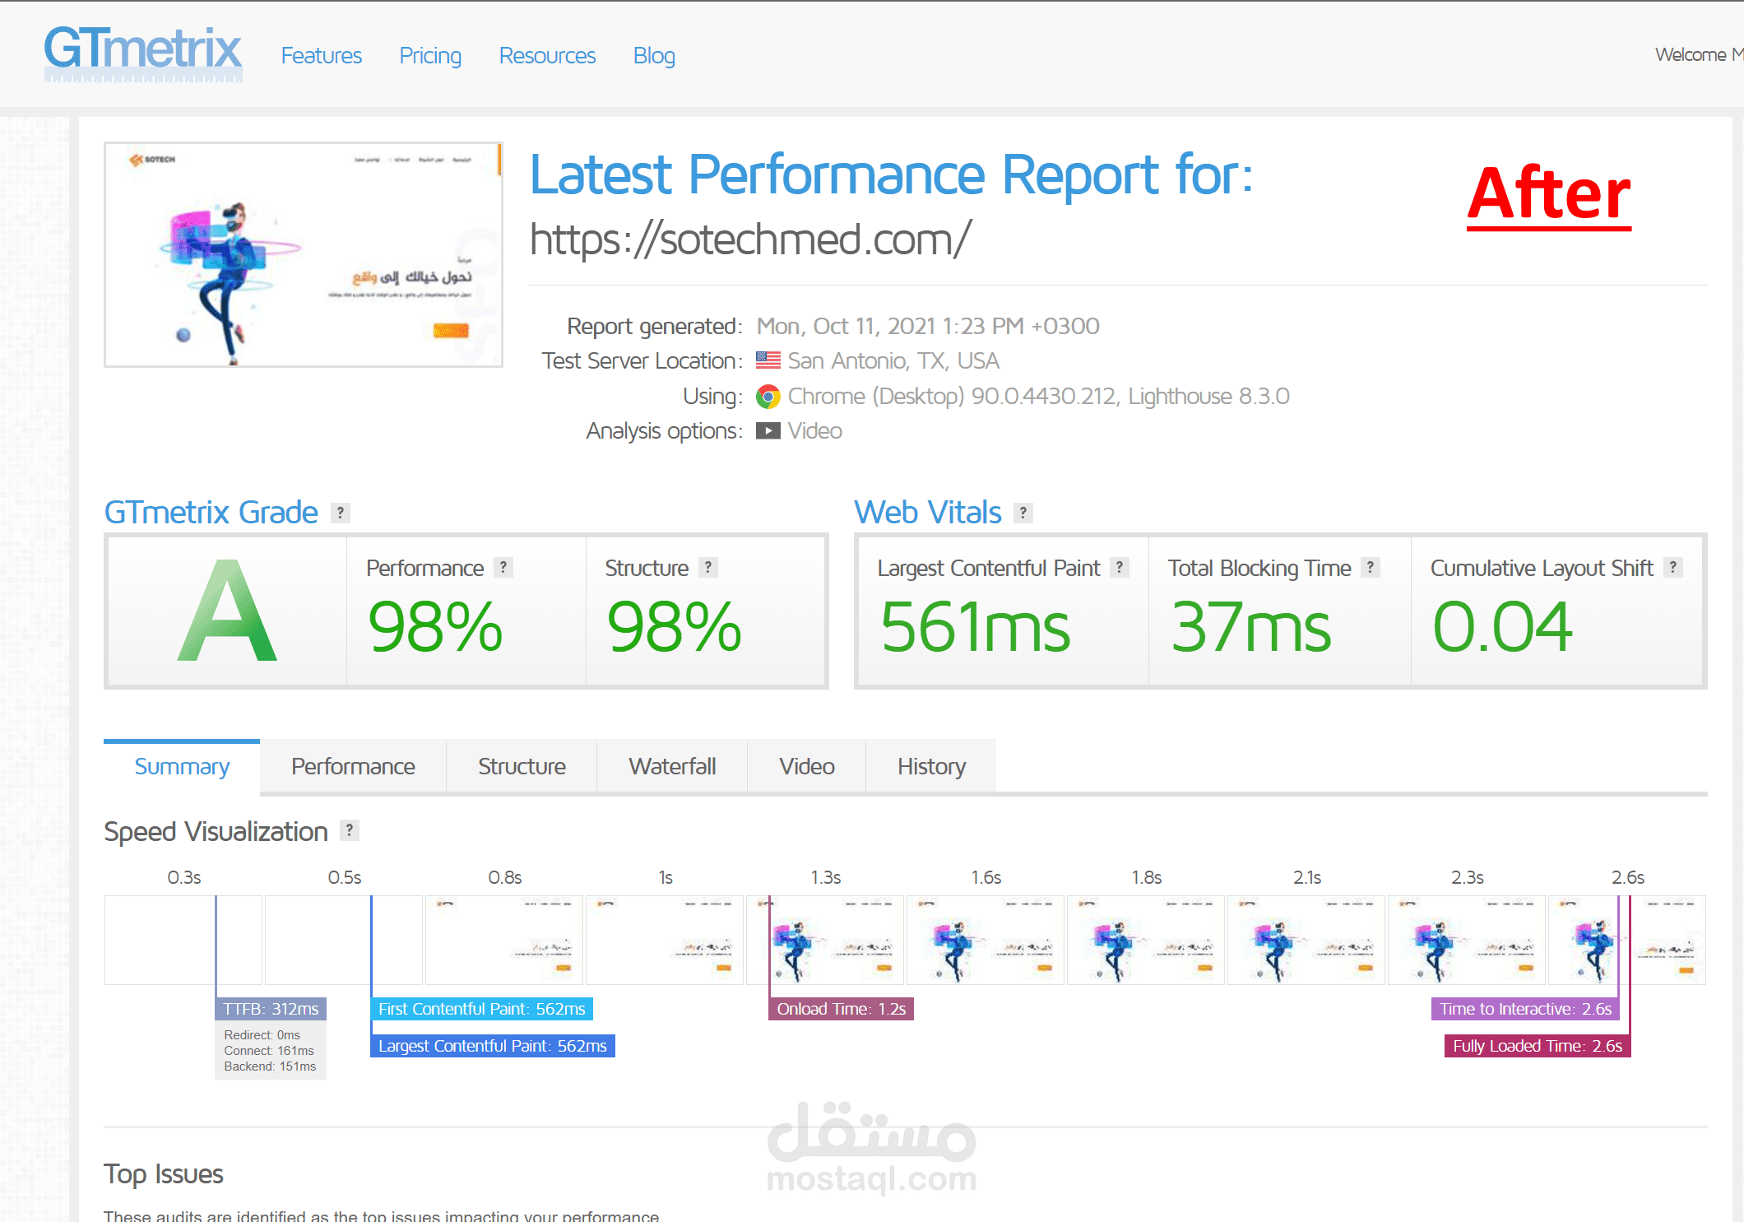Image resolution: width=1744 pixels, height=1222 pixels.
Task: Click the Performance score help icon
Action: point(503,567)
